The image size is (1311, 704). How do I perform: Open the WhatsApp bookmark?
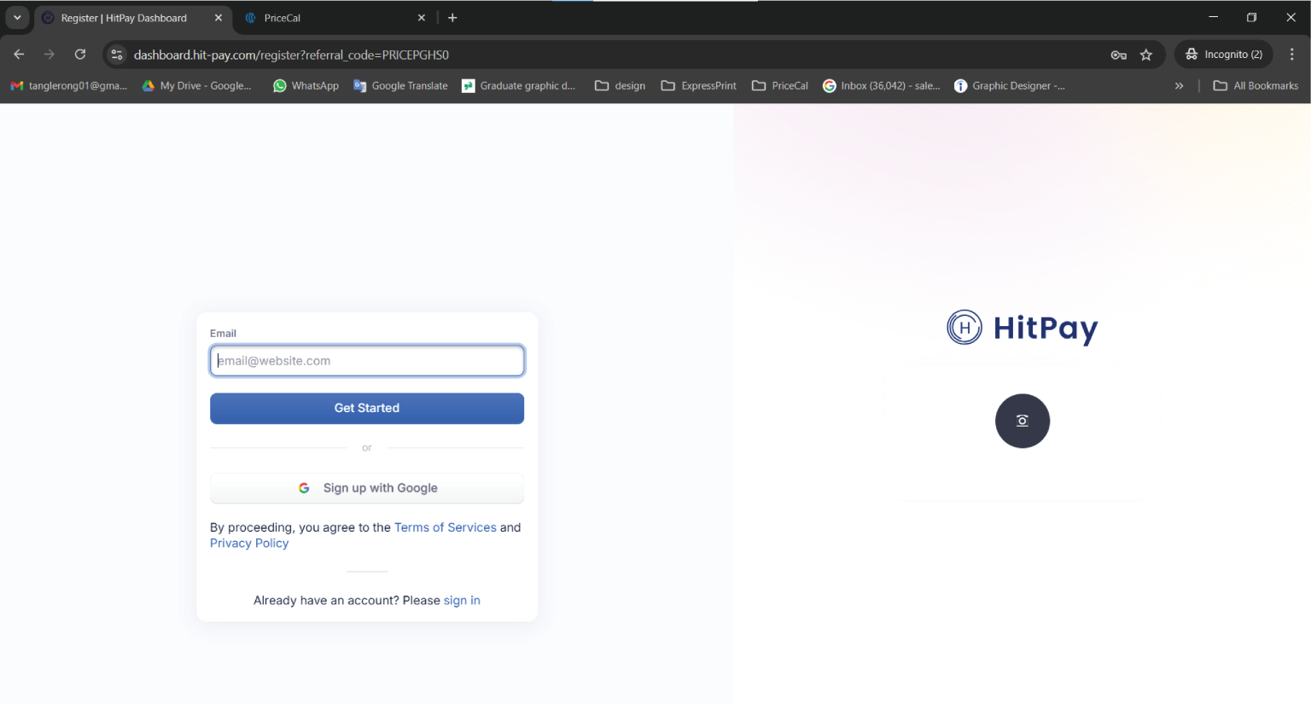(306, 85)
